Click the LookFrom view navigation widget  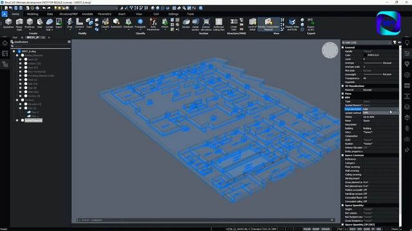tap(330, 50)
